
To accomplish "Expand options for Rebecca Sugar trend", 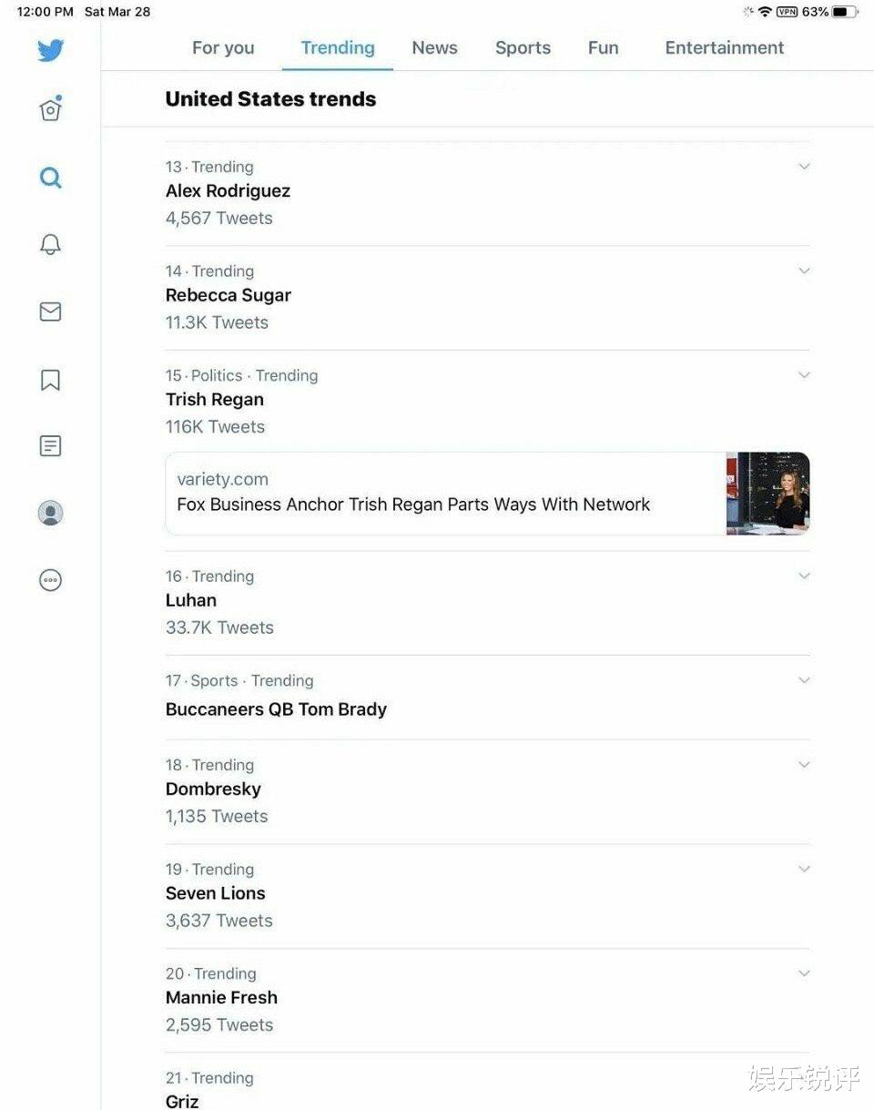I will (804, 271).
